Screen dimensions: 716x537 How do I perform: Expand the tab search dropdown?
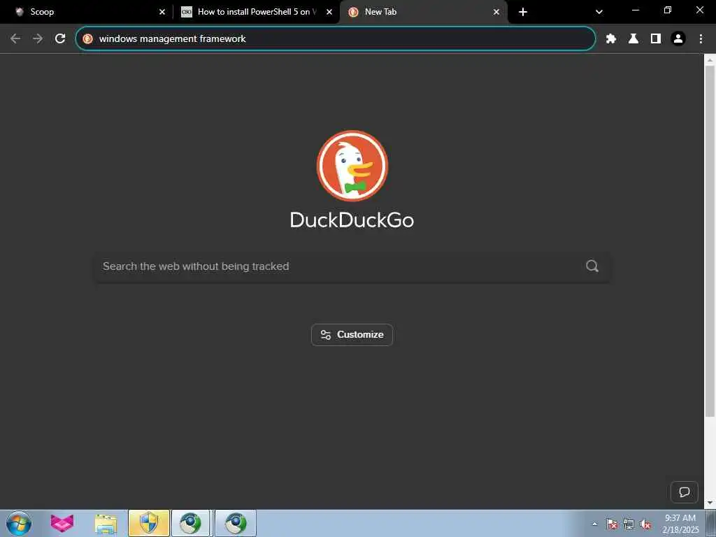[599, 12]
